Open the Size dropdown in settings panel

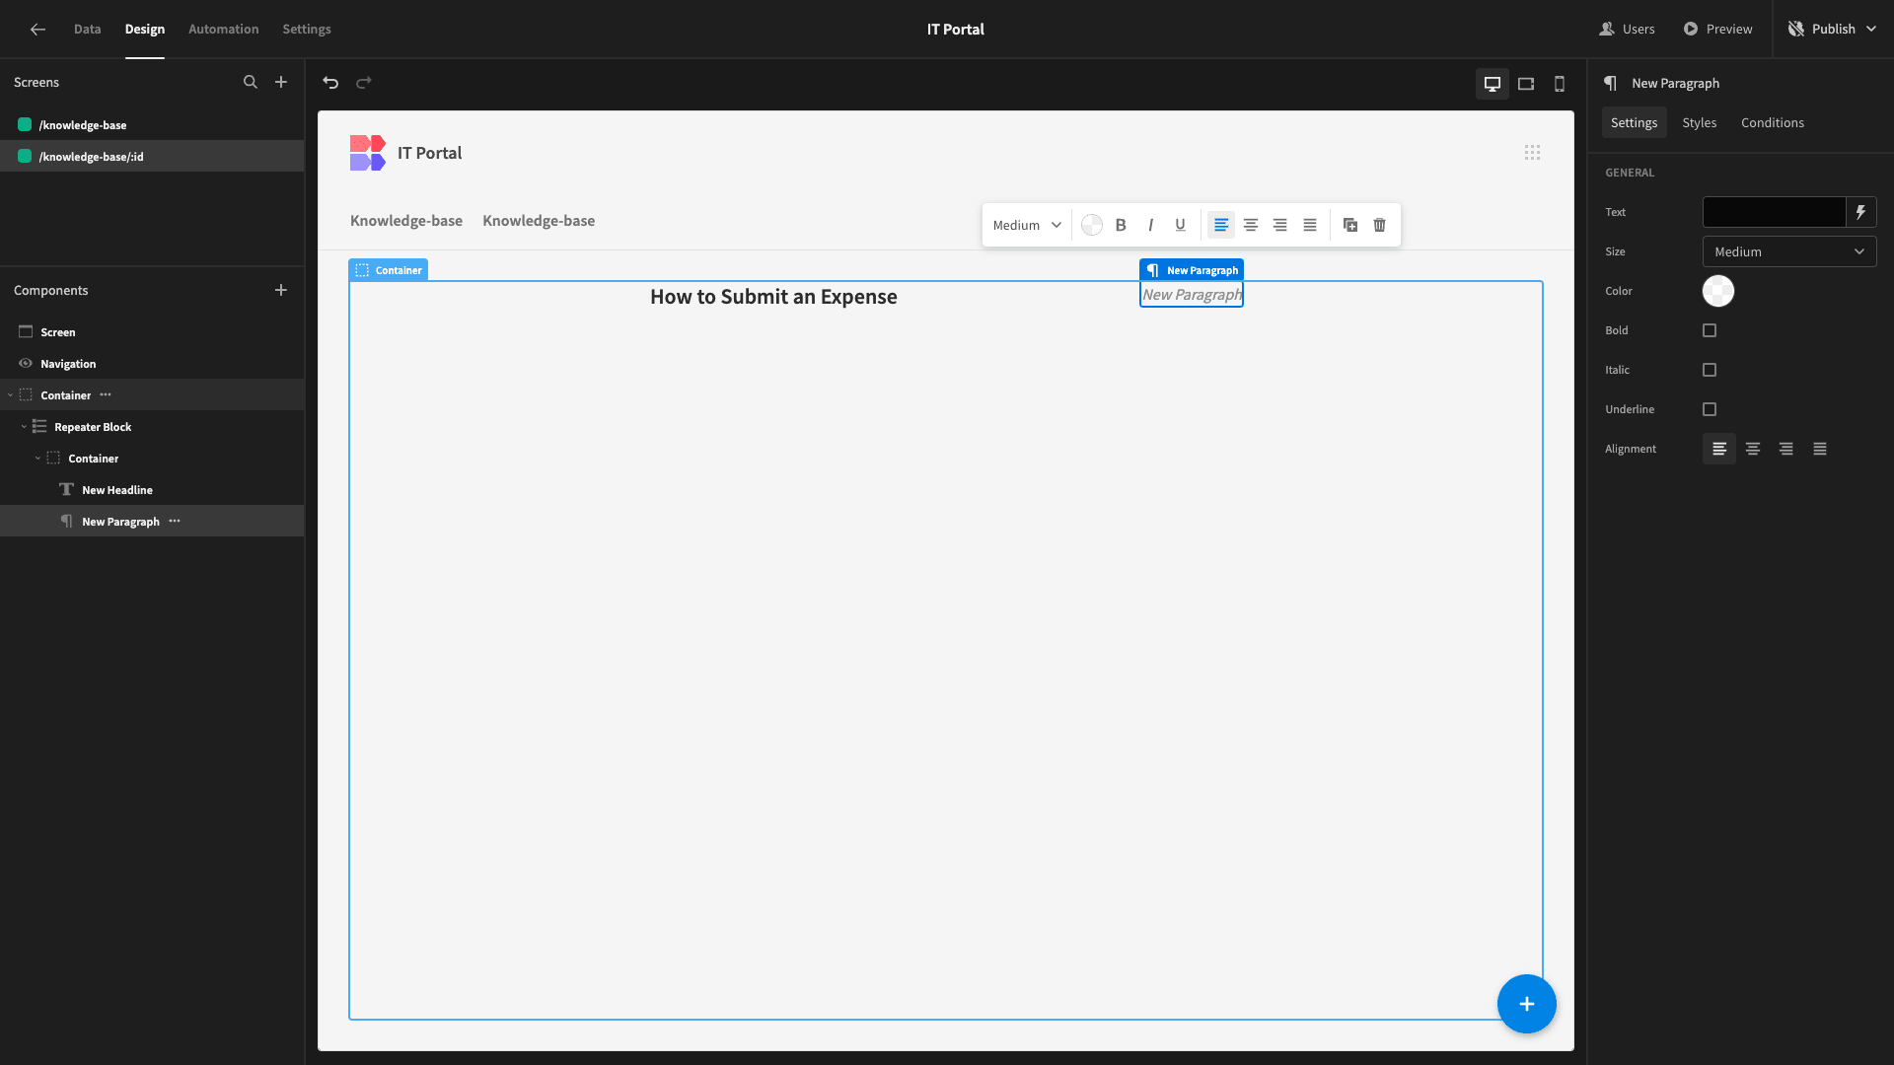coord(1789,251)
